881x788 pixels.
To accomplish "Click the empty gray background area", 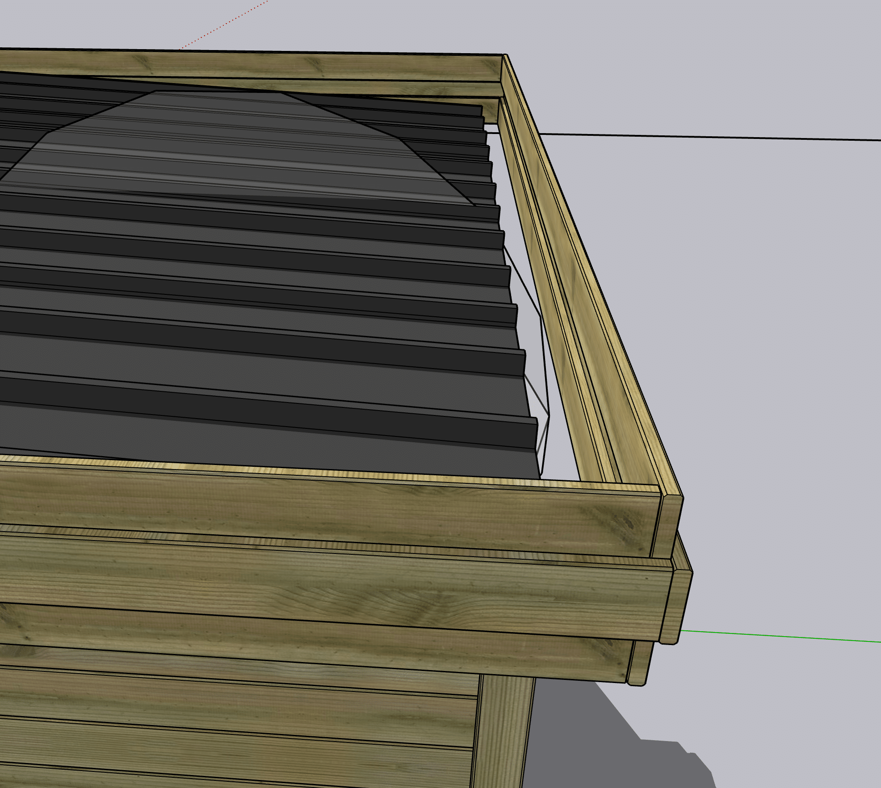I will [737, 313].
